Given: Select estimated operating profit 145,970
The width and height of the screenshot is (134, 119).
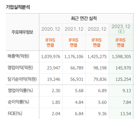Looking at the screenshot, I should point(123,68).
